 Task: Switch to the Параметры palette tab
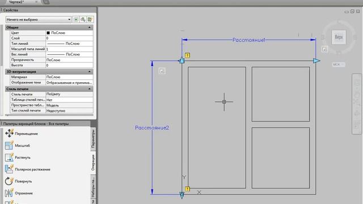coord(93,139)
